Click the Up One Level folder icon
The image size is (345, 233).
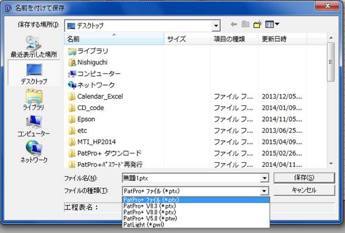(x=245, y=25)
